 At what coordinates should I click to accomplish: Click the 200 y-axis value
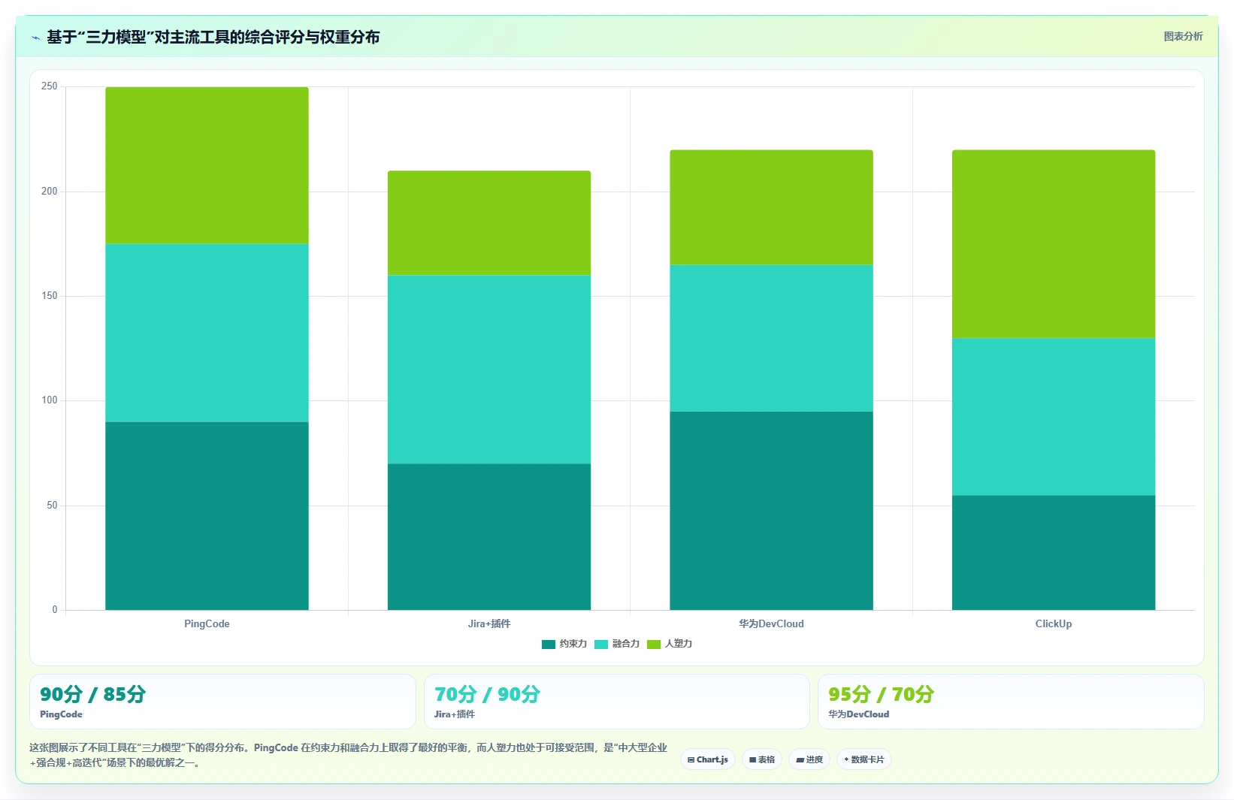[x=49, y=192]
